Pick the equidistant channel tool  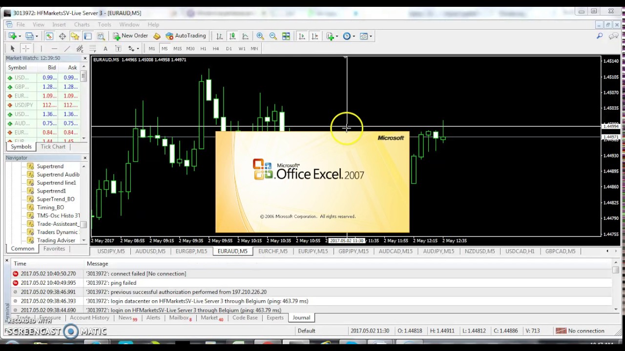pyautogui.click(x=80, y=49)
